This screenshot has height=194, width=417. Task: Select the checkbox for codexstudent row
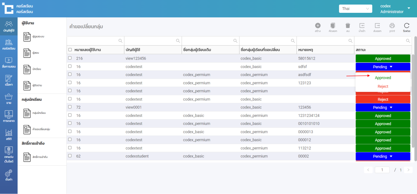click(70, 156)
